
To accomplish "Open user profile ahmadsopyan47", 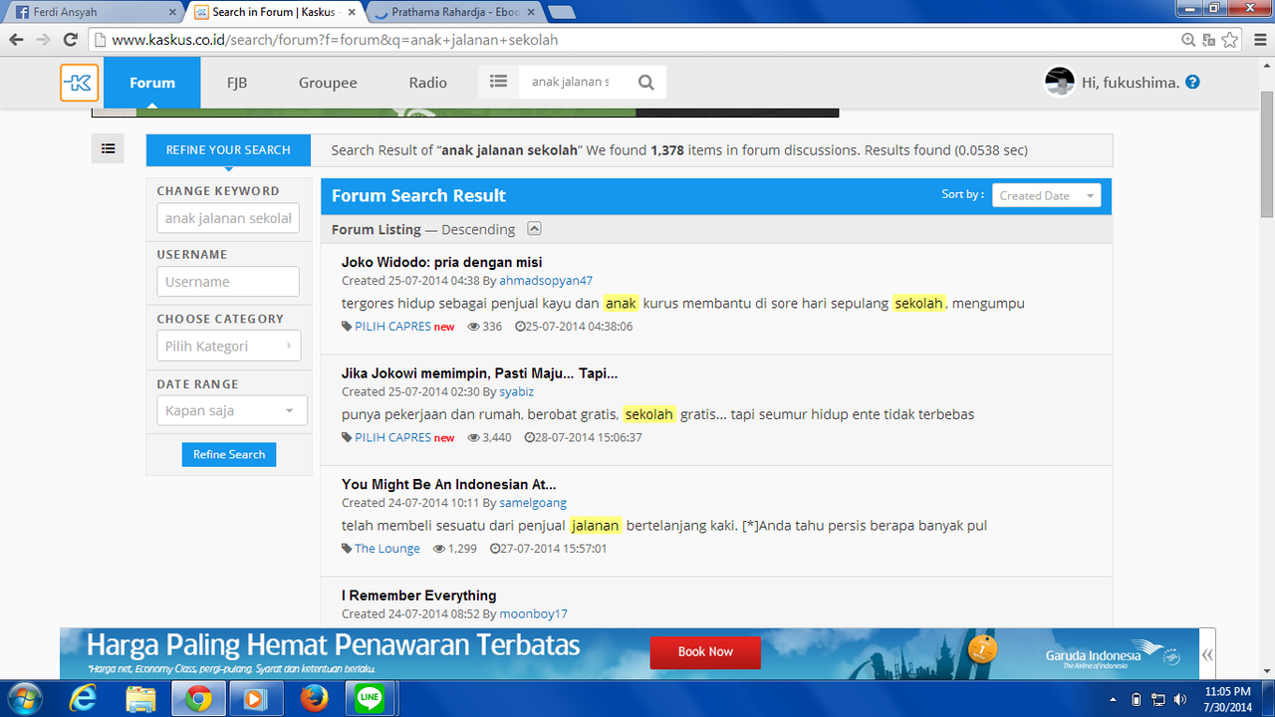I will tap(546, 281).
